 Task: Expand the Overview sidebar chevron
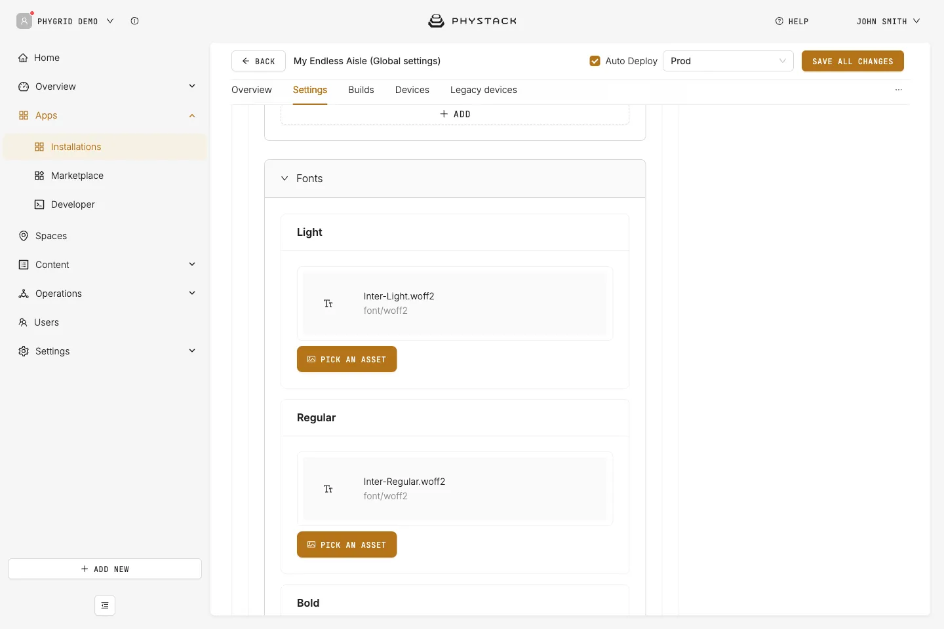(192, 86)
